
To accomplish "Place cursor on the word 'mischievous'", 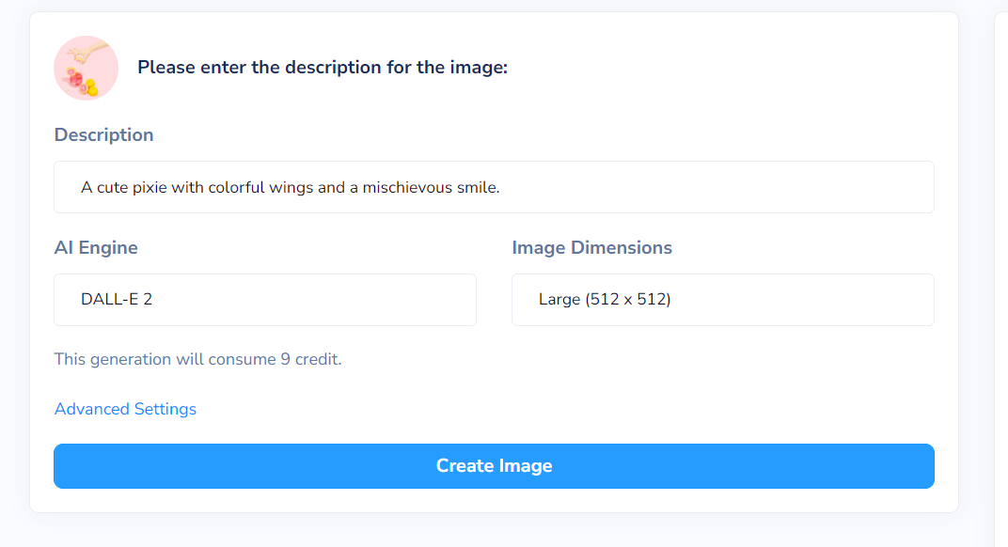I will click(407, 188).
